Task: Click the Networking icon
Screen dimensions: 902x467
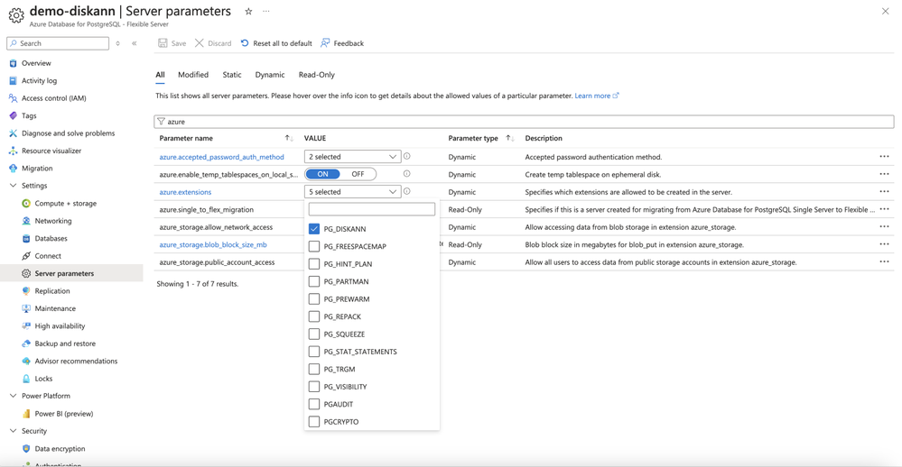Action: tap(26, 221)
